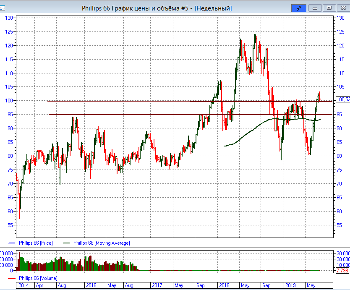Select the 2016 marker on the time axis

tap(91, 285)
